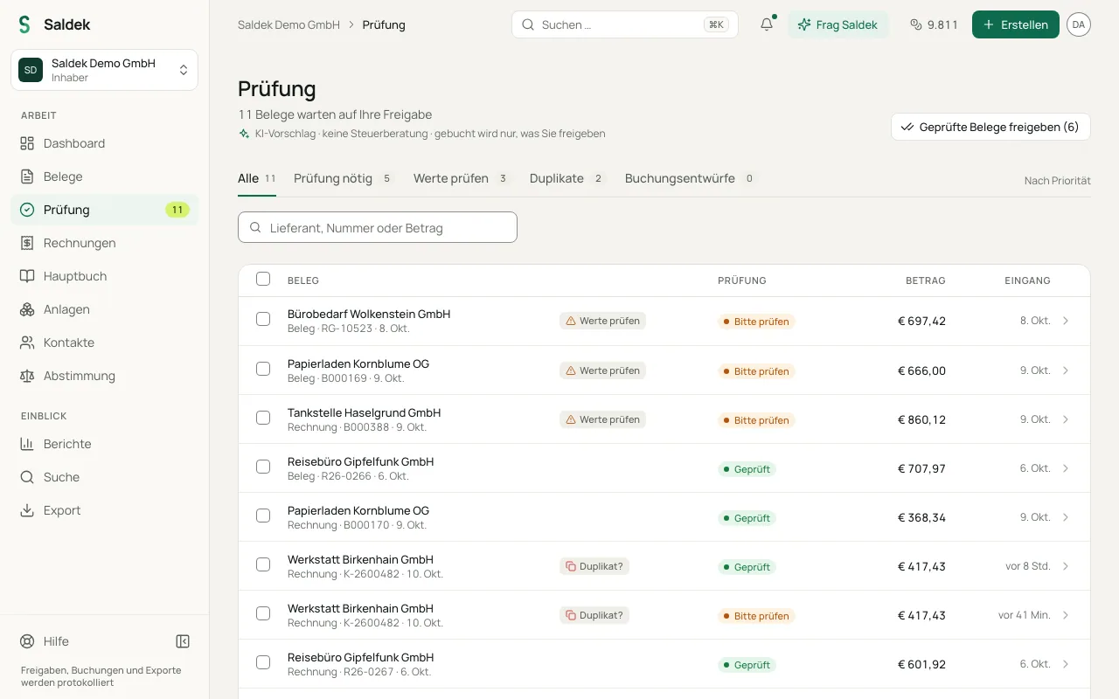Click the Saldek logo icon

[x=24, y=24]
